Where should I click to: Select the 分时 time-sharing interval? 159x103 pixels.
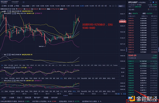point(33,6)
